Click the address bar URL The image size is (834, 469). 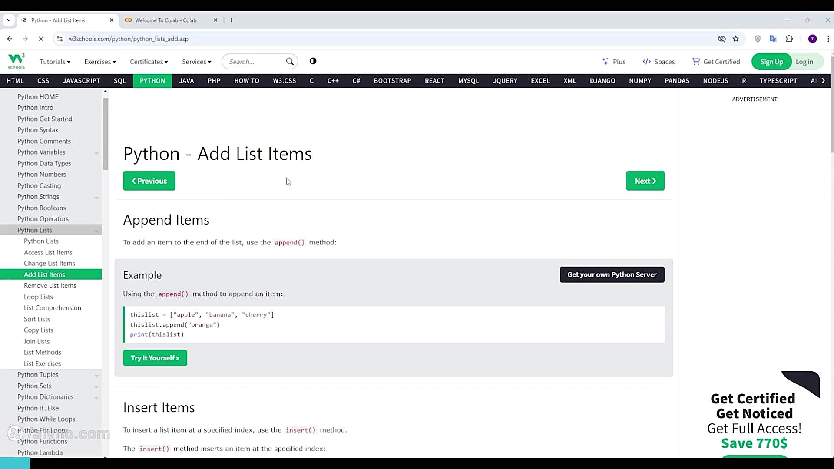pyautogui.click(x=129, y=39)
